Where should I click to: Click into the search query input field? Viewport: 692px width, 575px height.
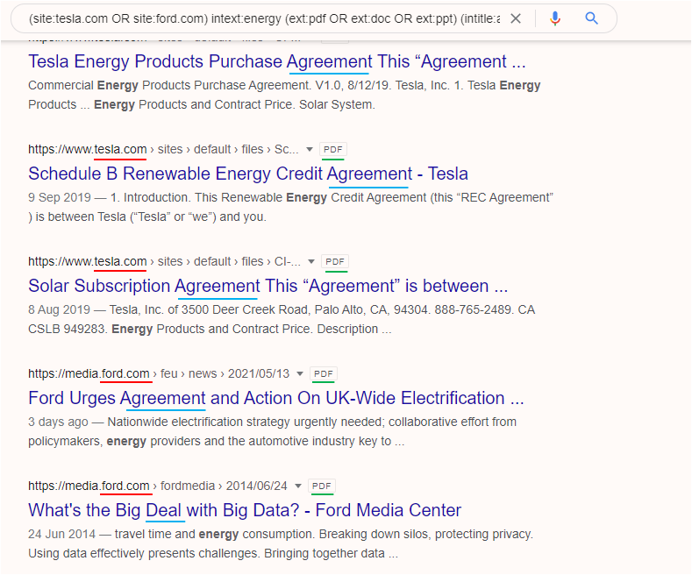click(x=264, y=18)
